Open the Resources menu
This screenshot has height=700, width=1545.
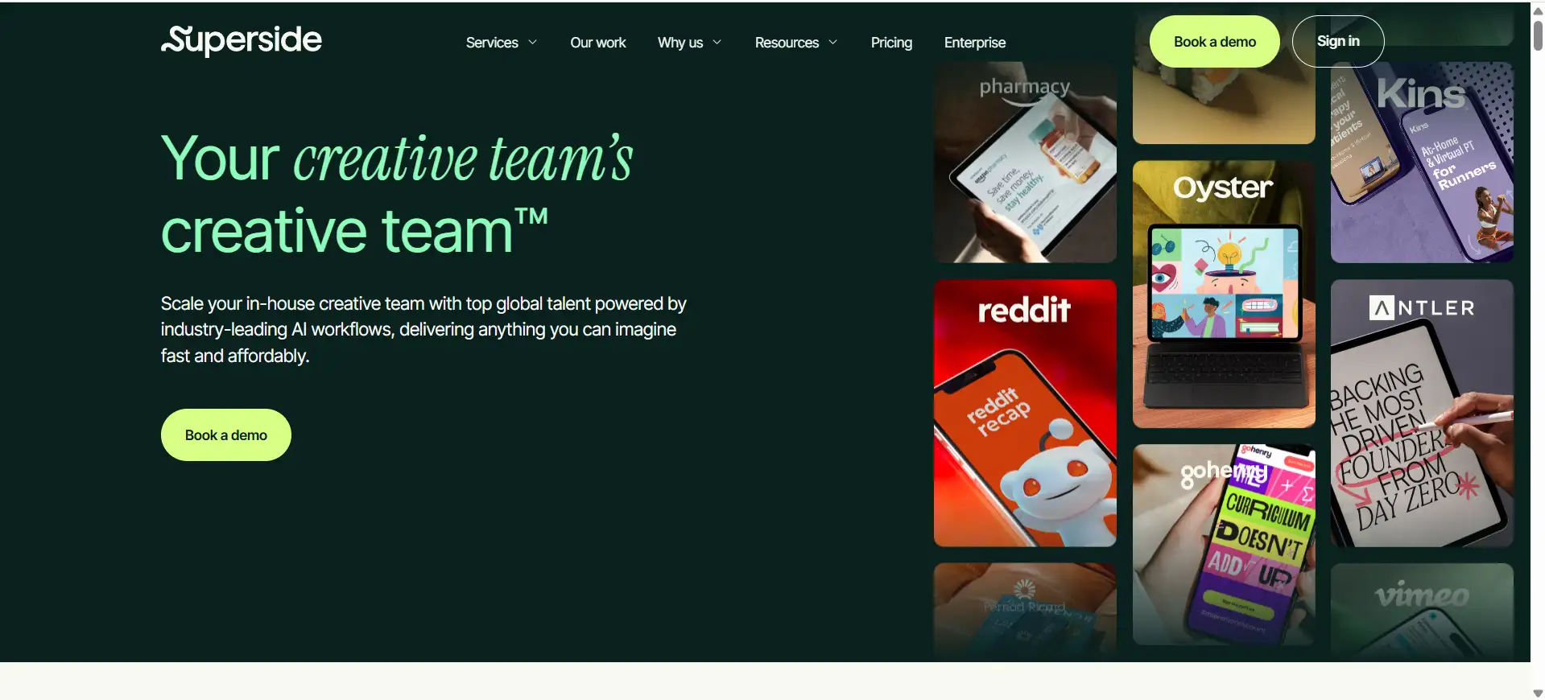click(x=787, y=43)
